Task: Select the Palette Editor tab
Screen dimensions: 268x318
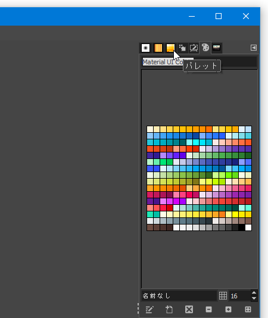Action: [205, 48]
